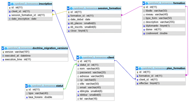Open gear options of doctrine_migration_versions table
Viewport: 189px width, 103px height.
(6, 48)
